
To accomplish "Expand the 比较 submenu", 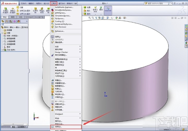I will click(66, 47).
